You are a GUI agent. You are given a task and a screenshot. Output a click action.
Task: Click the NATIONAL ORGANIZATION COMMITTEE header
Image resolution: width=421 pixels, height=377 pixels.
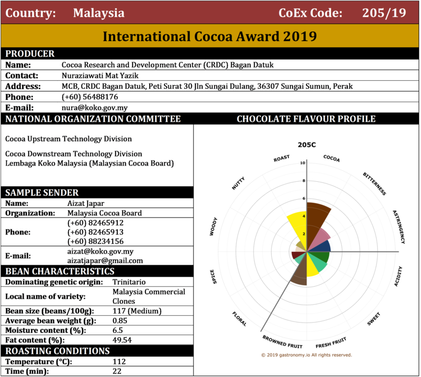(93, 119)
